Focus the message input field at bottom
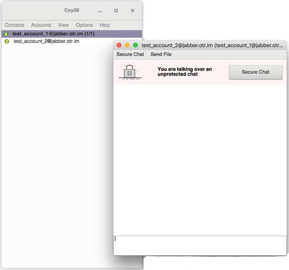 tap(200, 245)
